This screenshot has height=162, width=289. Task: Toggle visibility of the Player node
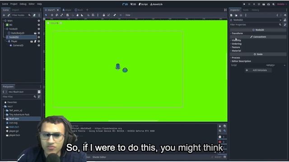[39, 41]
